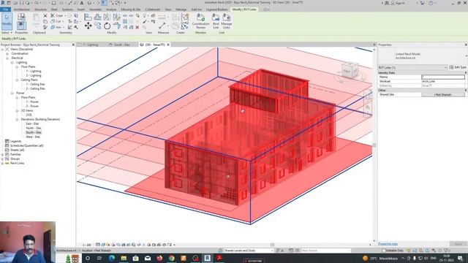Expand the Coordination node in Project Browser
Screen dimensions: 468x263
pyautogui.click(x=7, y=53)
